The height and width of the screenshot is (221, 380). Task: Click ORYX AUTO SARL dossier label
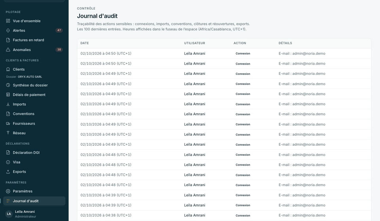coord(30,77)
